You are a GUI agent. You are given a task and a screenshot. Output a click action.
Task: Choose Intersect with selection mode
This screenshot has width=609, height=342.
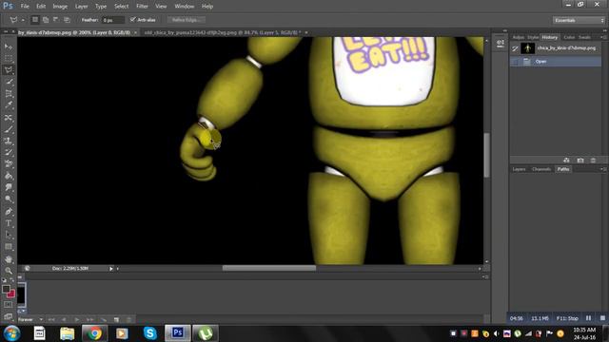click(67, 20)
